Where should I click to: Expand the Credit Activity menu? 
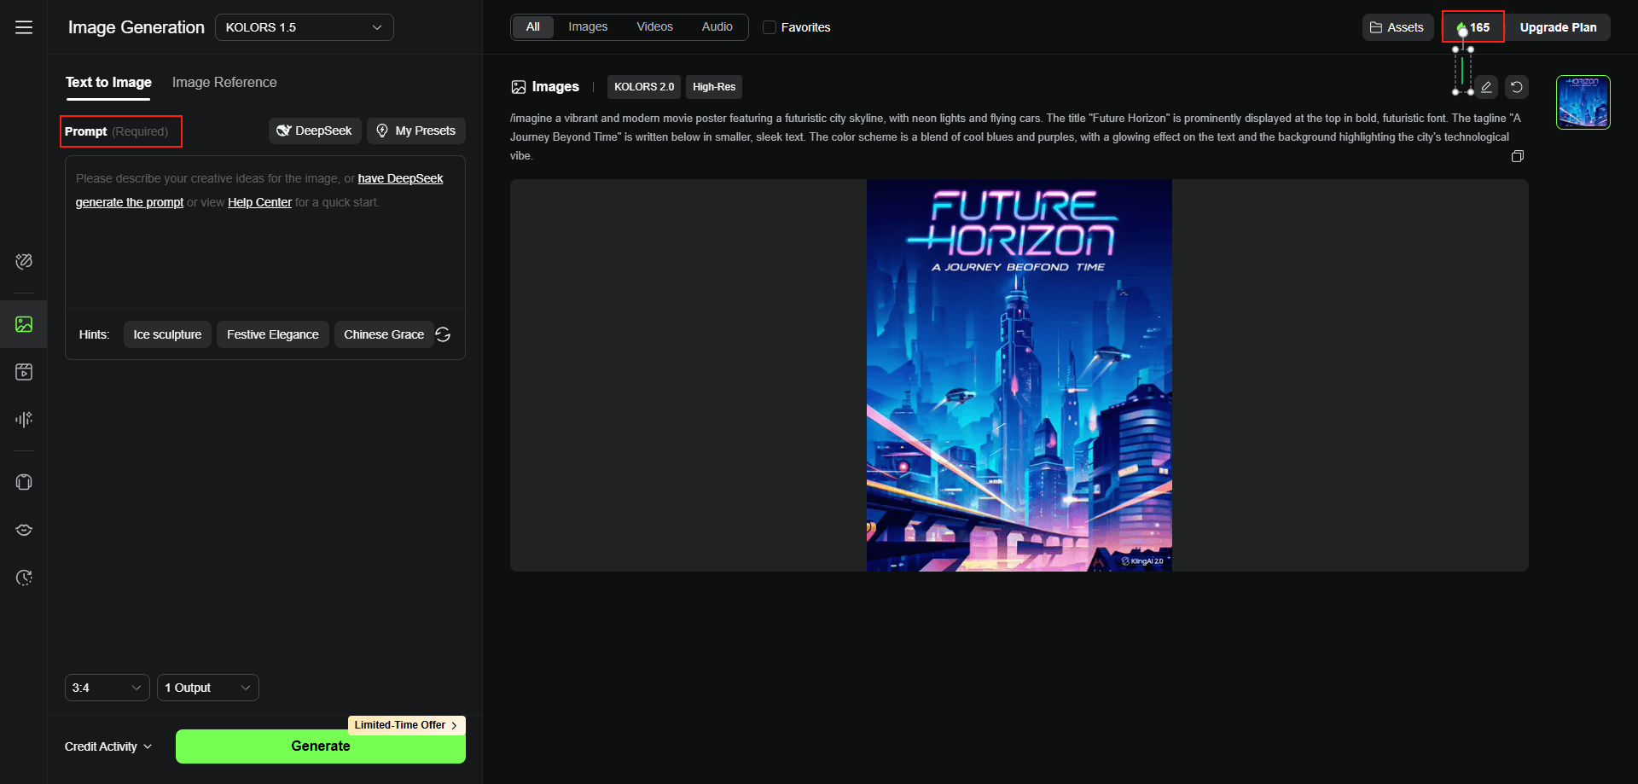[x=108, y=746]
